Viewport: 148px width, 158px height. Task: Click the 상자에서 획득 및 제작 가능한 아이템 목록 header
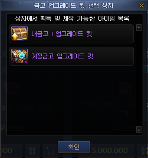(72, 18)
